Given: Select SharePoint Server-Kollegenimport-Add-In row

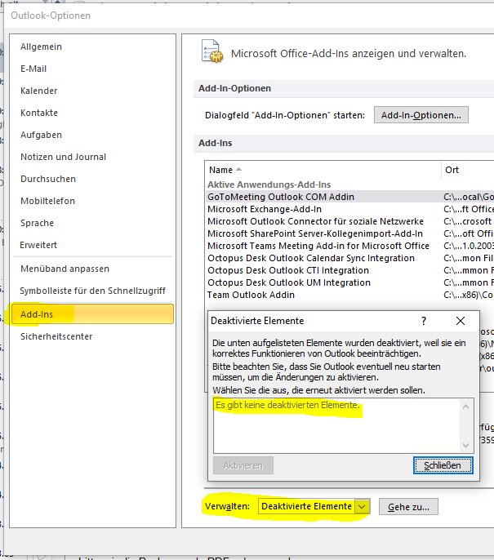Looking at the screenshot, I should 350,233.
